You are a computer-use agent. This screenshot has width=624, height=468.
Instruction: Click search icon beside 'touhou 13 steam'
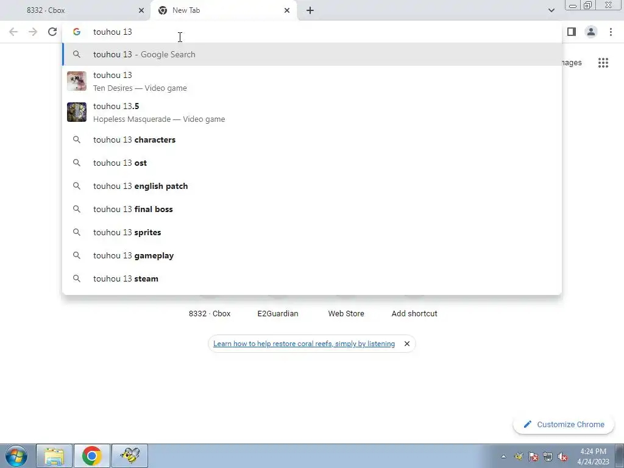tap(77, 278)
